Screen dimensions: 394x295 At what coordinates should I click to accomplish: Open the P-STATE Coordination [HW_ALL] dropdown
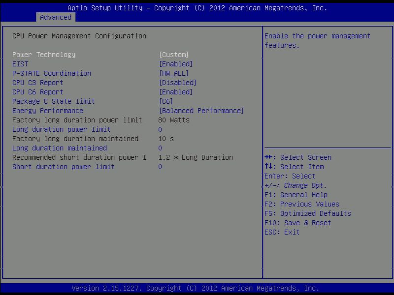[174, 73]
